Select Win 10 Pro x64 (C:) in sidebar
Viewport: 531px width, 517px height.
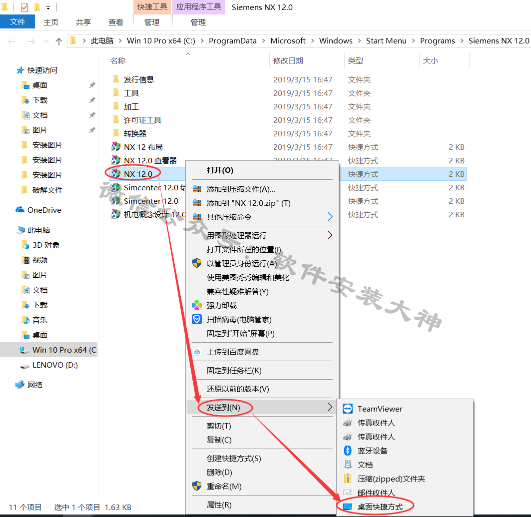[49, 350]
